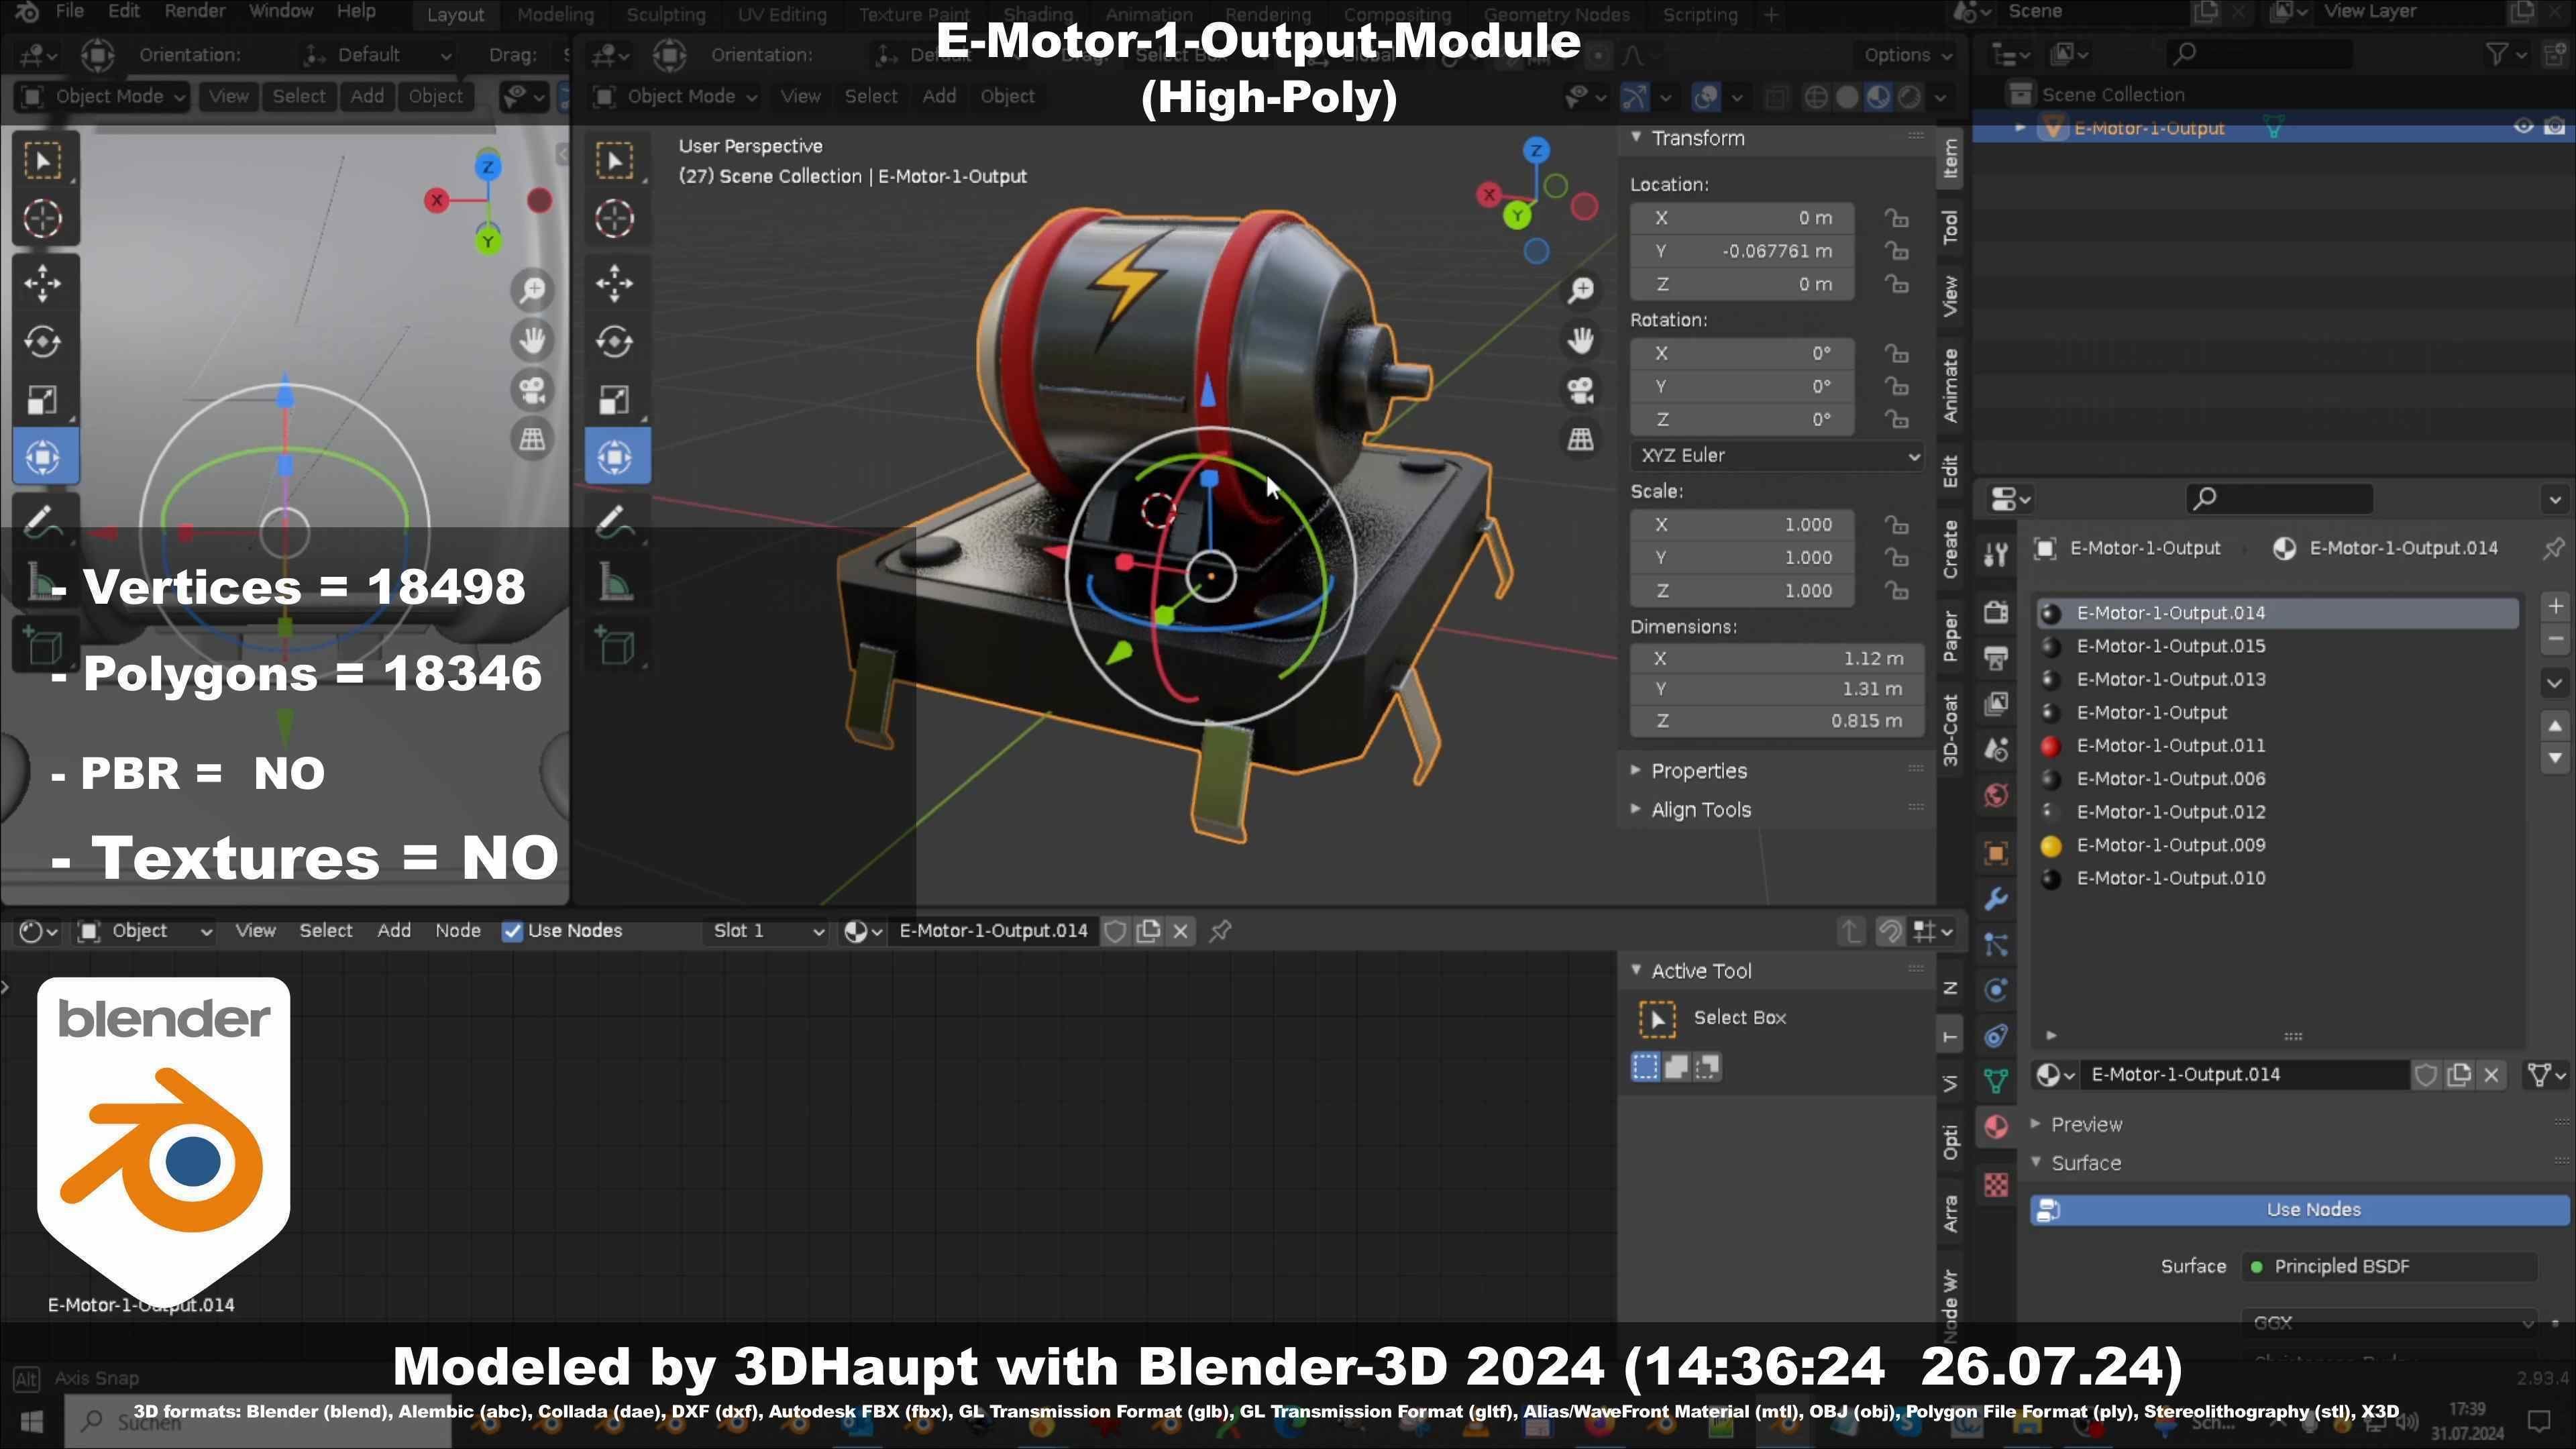Image resolution: width=2576 pixels, height=1449 pixels.
Task: Enable material preview shading mode
Action: coord(1879,97)
